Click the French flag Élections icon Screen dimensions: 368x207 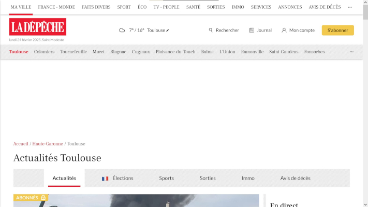point(105,179)
